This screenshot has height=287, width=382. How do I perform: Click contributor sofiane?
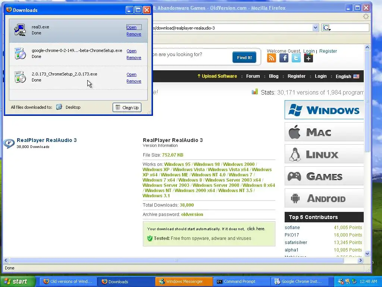point(292,228)
